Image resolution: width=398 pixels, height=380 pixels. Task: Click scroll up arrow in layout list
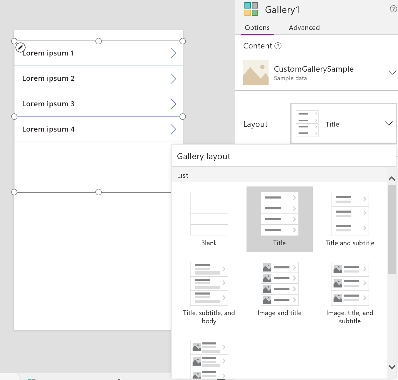pyautogui.click(x=392, y=179)
